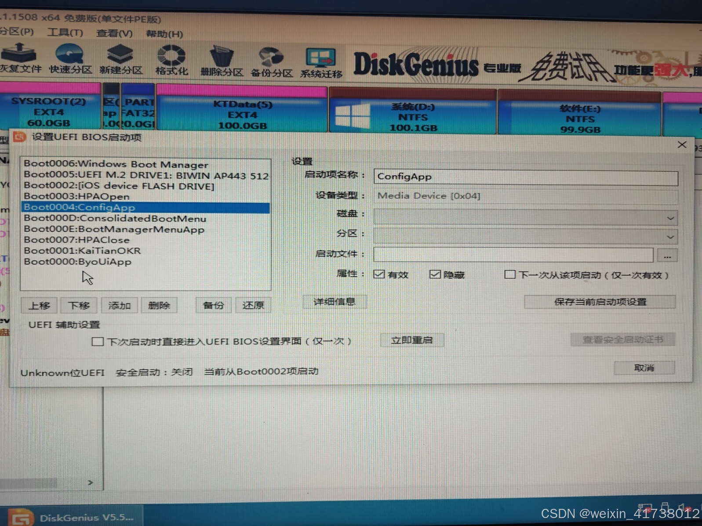Select the Boot0000:ByoUiApp entry
Image resolution: width=702 pixels, height=526 pixels.
point(145,262)
